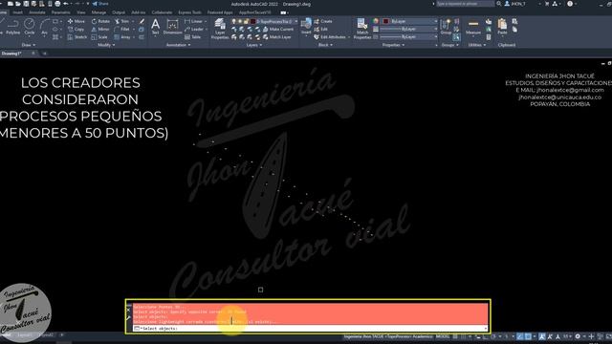The height and width of the screenshot is (344, 612).
Task: Expand the Modify panel
Action: tap(106, 45)
